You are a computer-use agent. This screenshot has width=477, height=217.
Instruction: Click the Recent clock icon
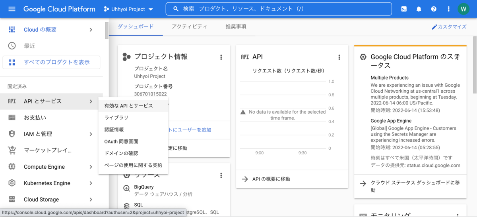[12, 46]
